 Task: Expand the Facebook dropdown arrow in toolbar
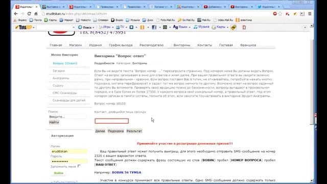coord(160,27)
